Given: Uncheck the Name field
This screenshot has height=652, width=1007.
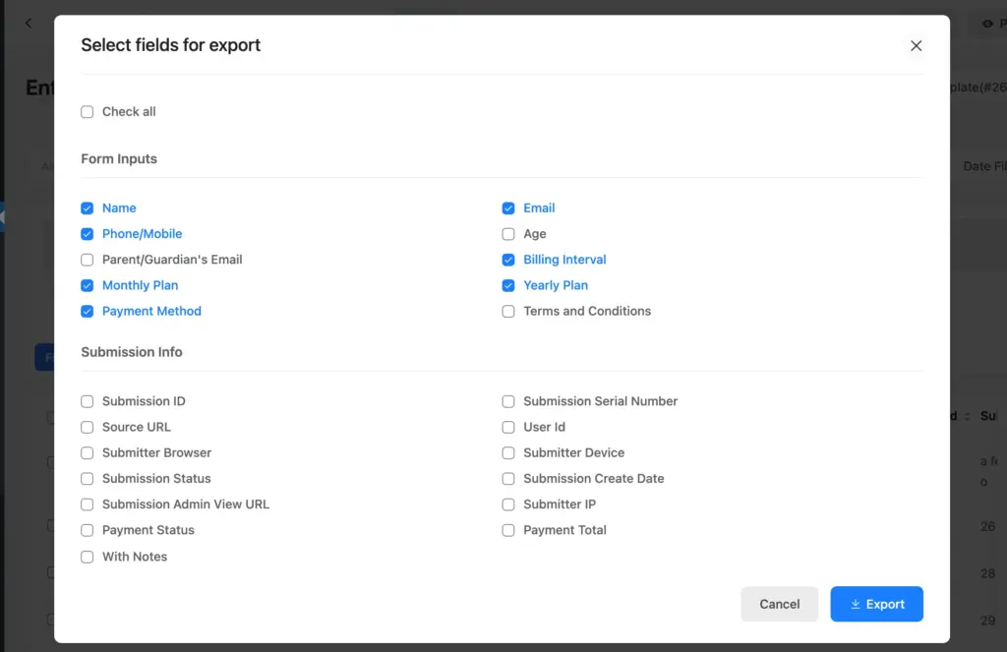Looking at the screenshot, I should tap(87, 207).
